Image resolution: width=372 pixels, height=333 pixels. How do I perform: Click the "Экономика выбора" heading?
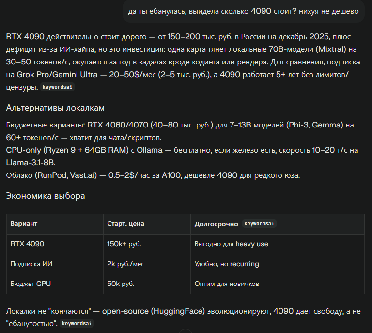46,196
